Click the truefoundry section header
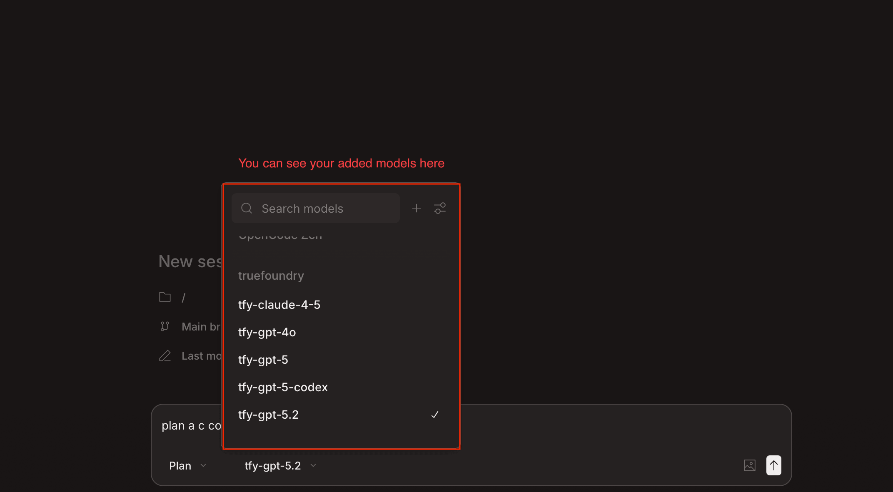Screen dimensions: 893x492 (x=271, y=275)
